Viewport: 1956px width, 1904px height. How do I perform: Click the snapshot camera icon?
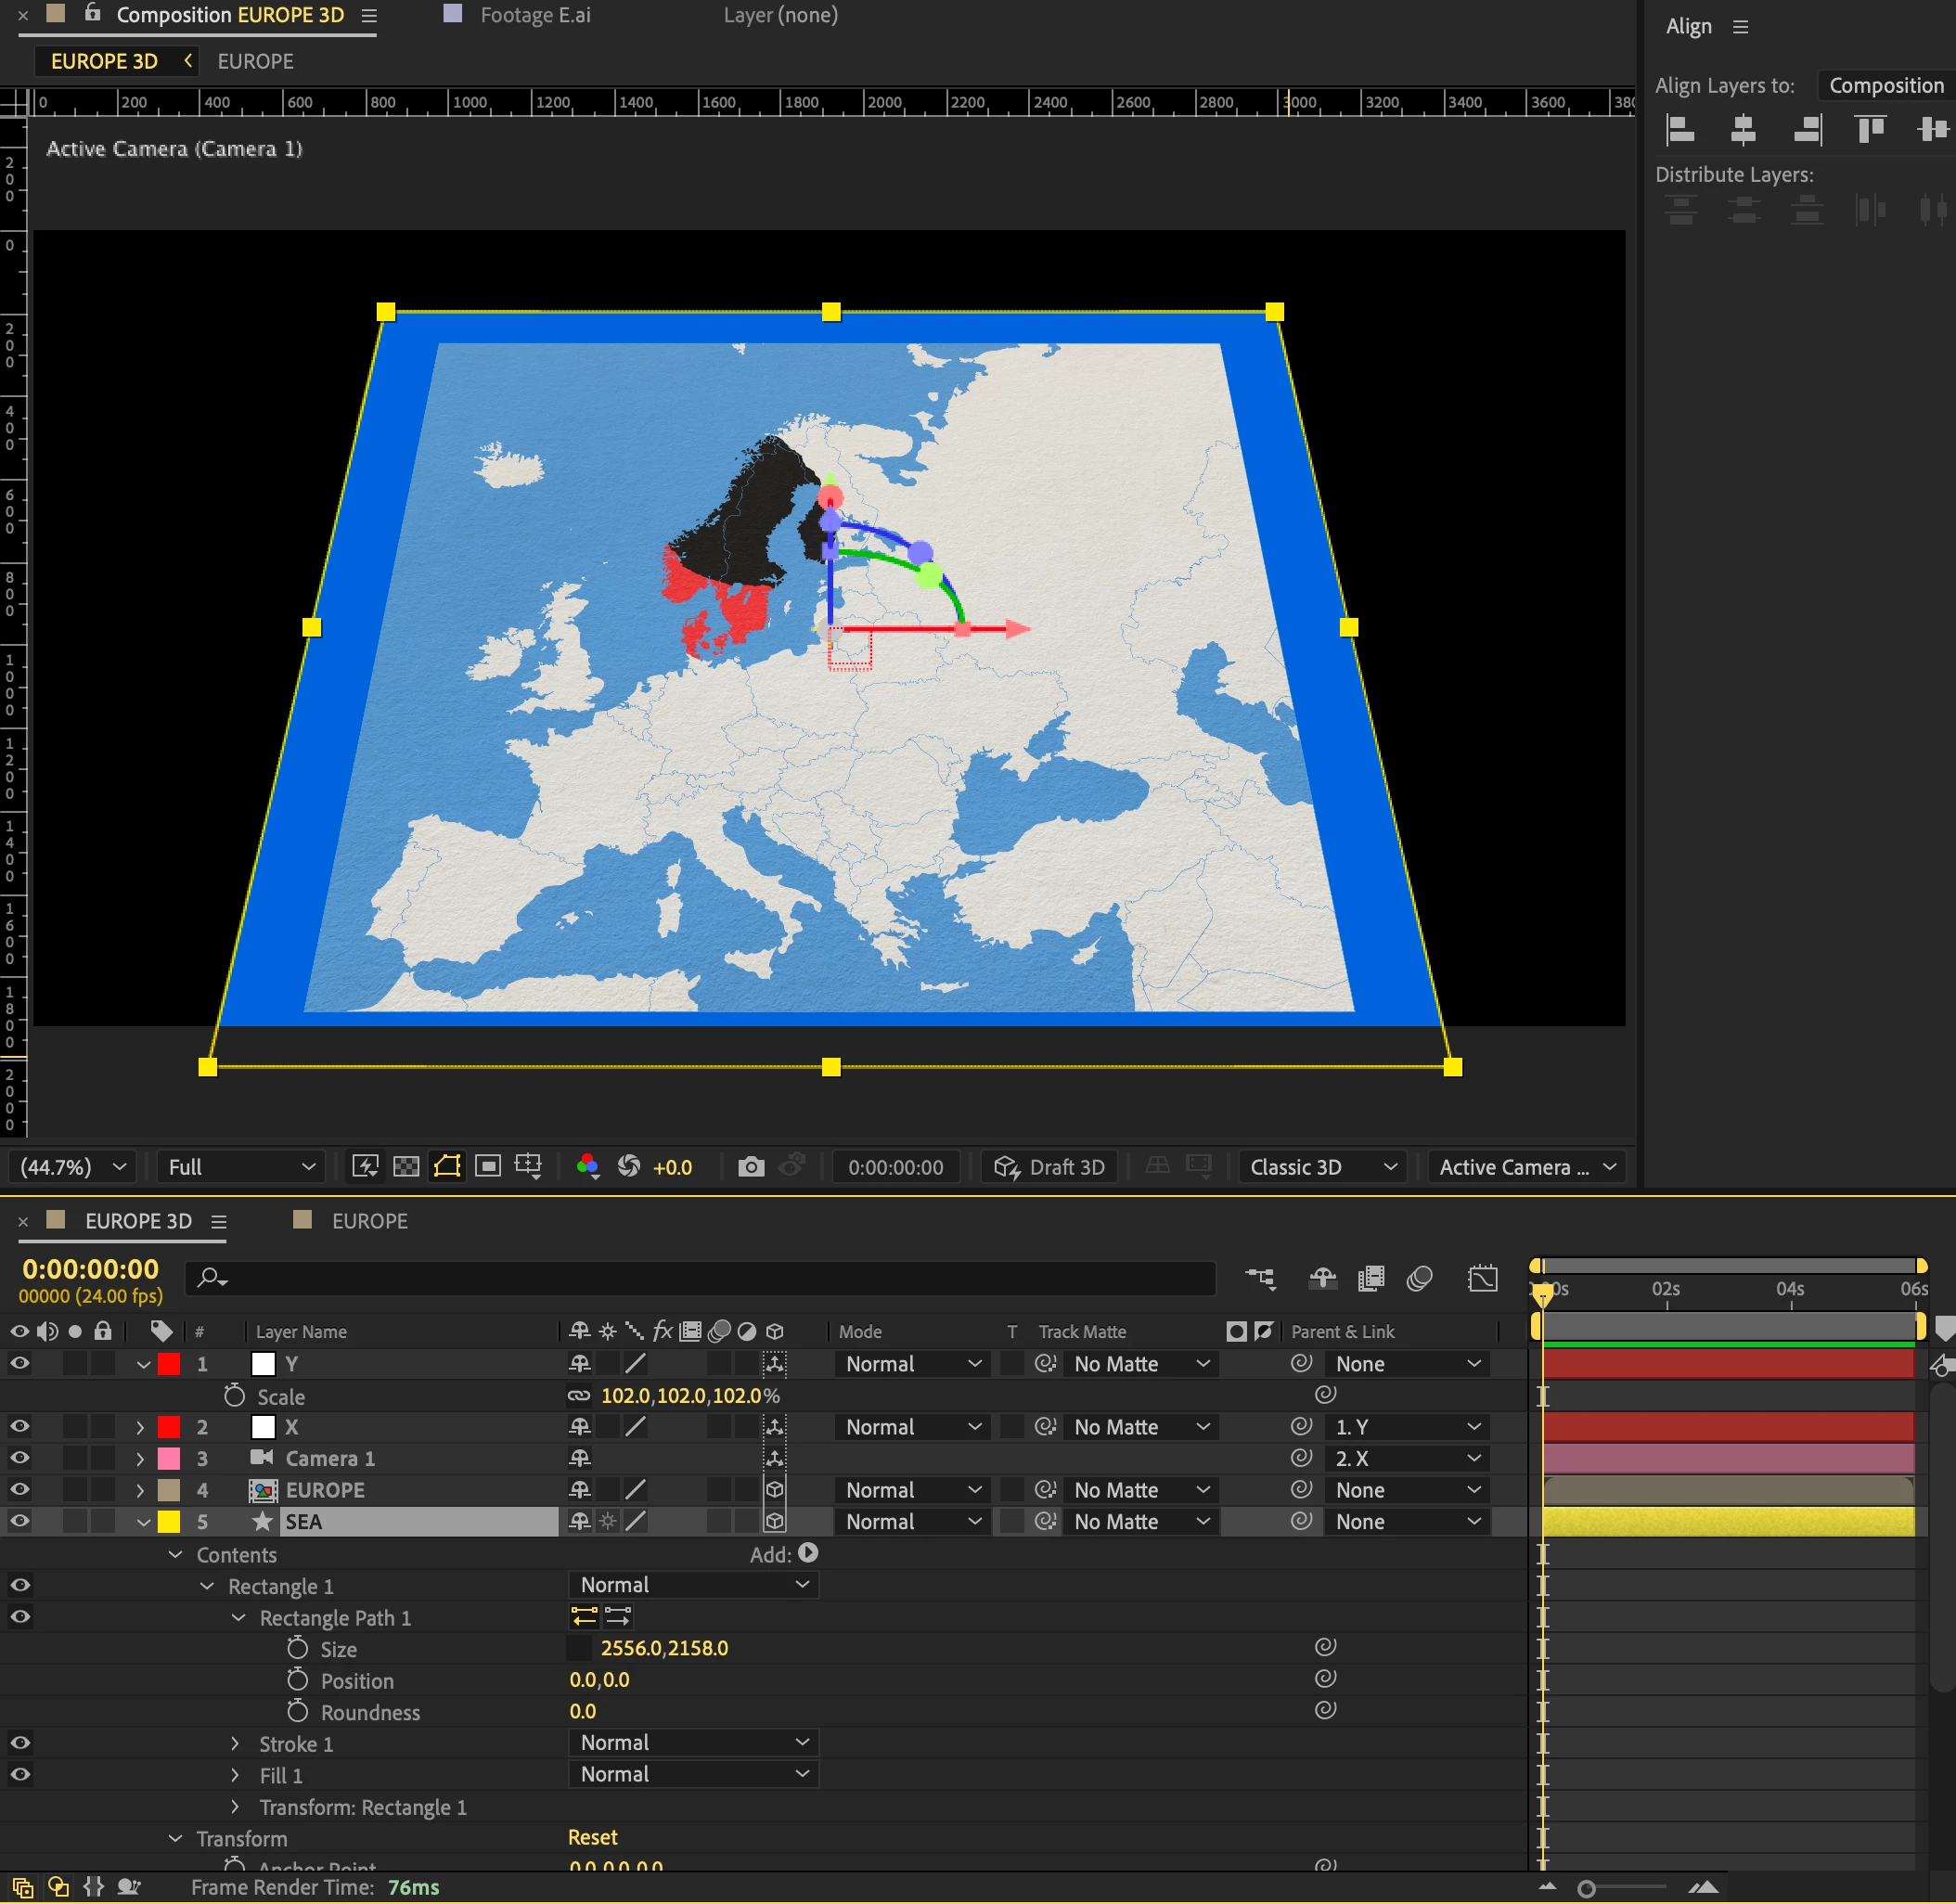[751, 1166]
